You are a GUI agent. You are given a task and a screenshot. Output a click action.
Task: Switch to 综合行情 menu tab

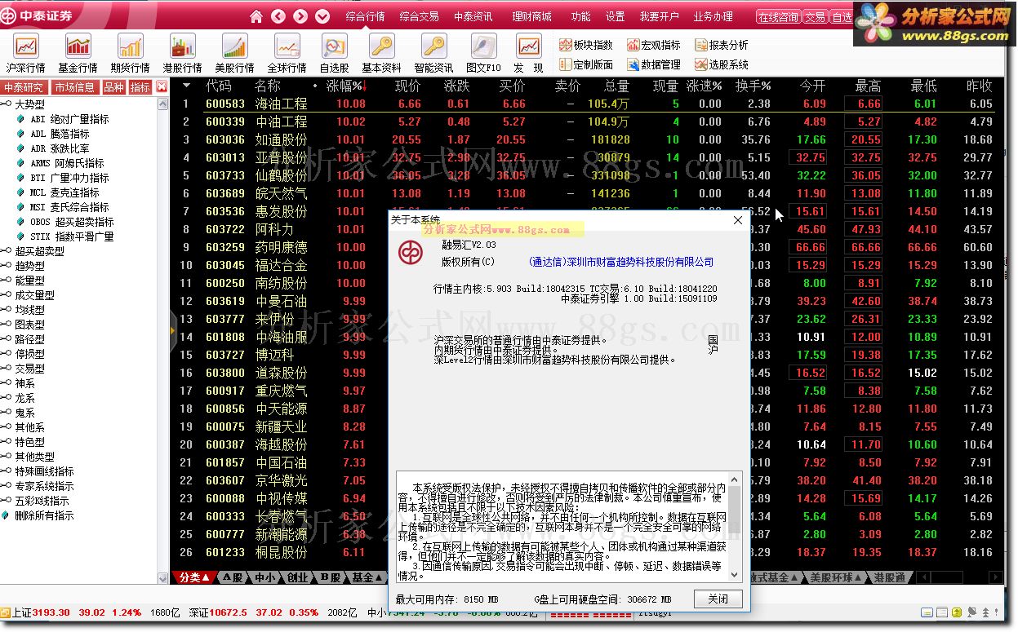365,16
